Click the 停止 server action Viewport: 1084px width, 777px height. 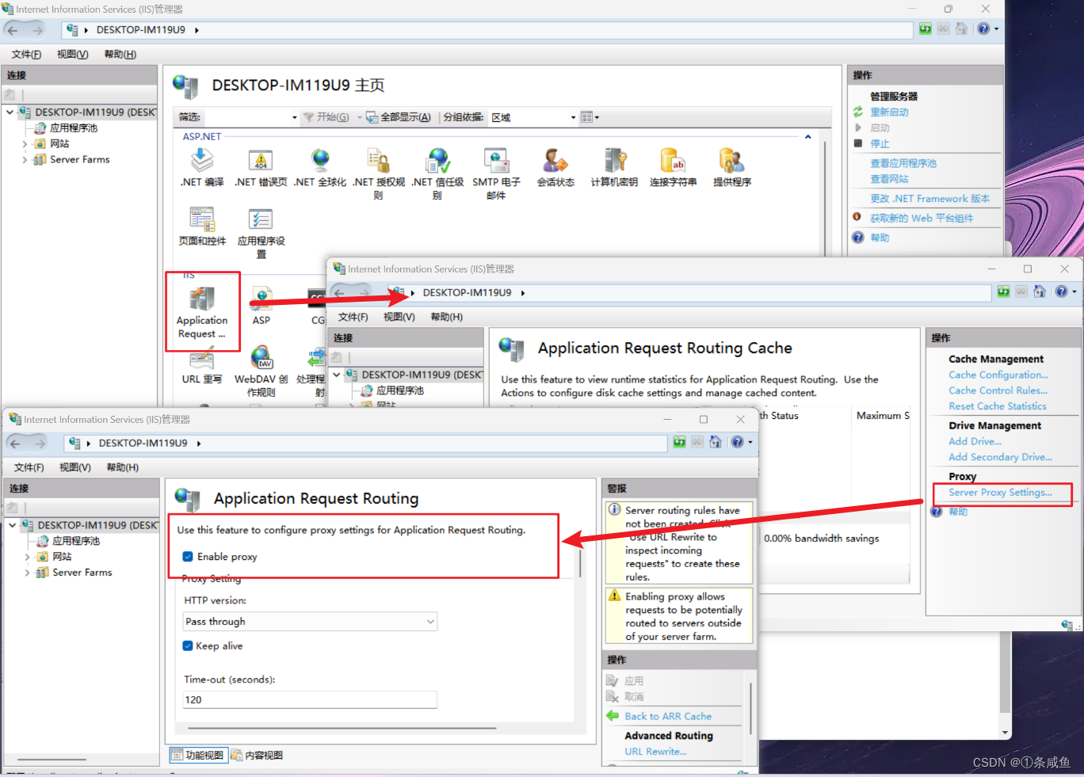click(x=880, y=144)
